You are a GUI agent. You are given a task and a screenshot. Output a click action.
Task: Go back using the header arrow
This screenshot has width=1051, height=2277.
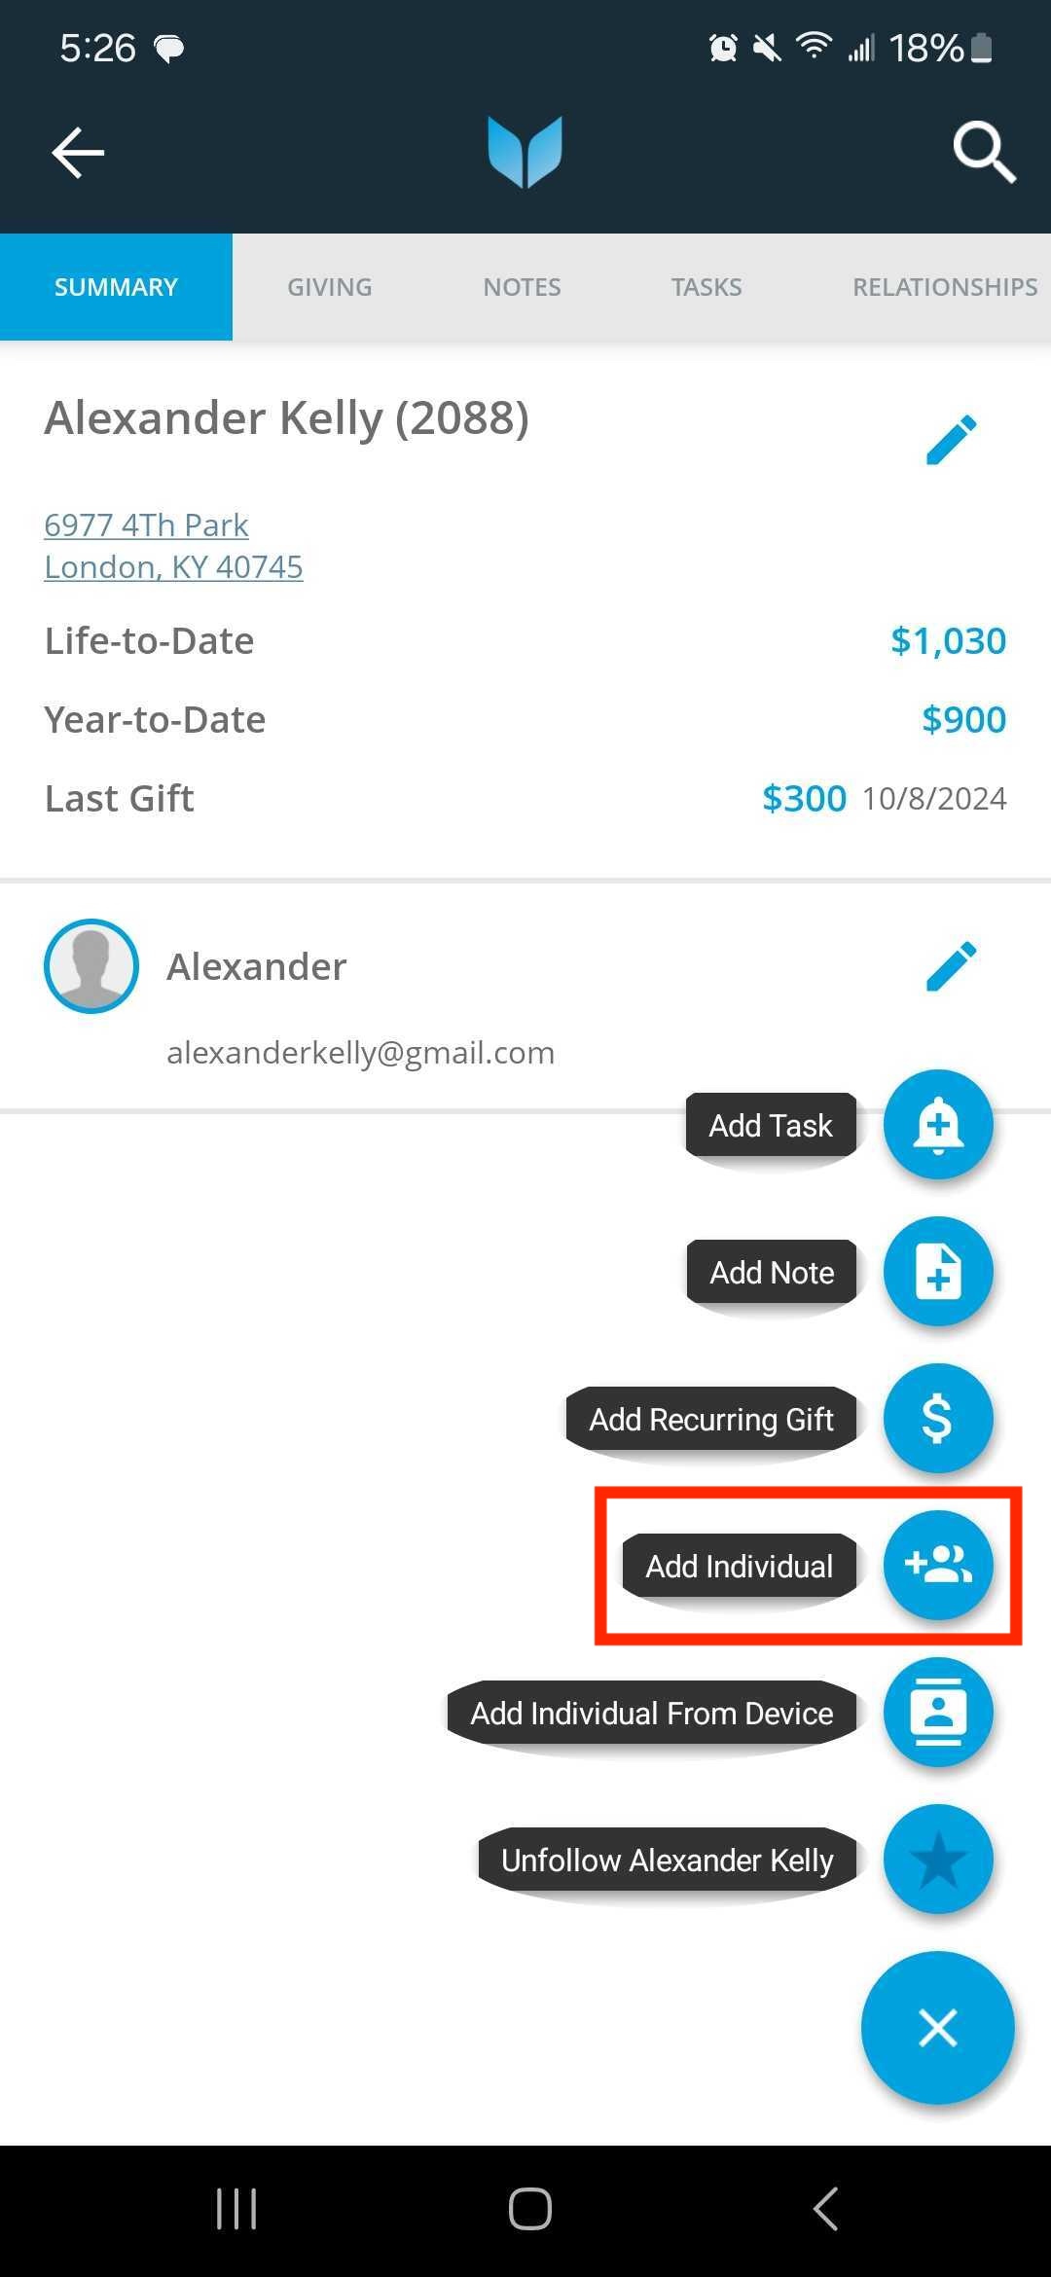click(x=78, y=153)
